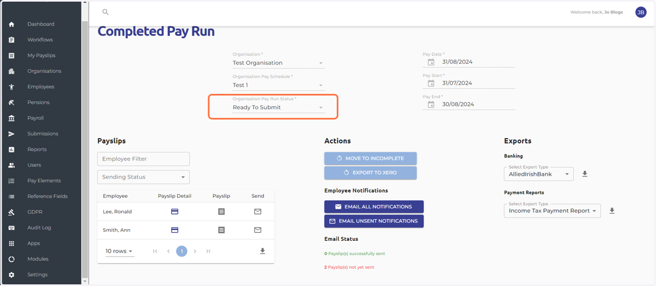Go to next payslips page
The height and width of the screenshot is (286, 656).
pos(195,251)
